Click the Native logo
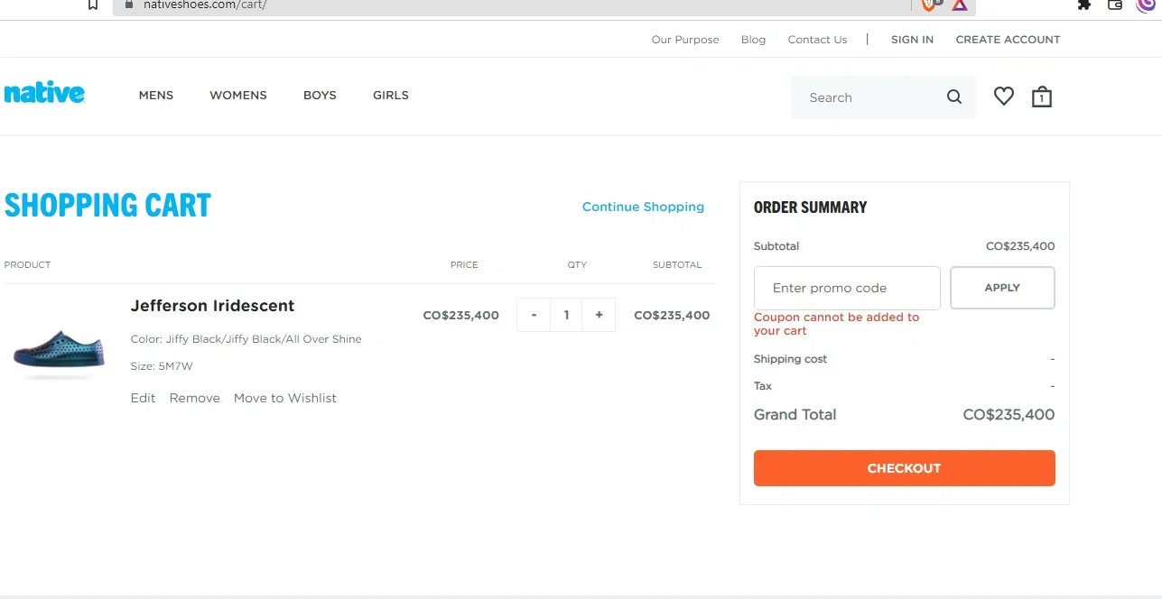 (x=44, y=93)
